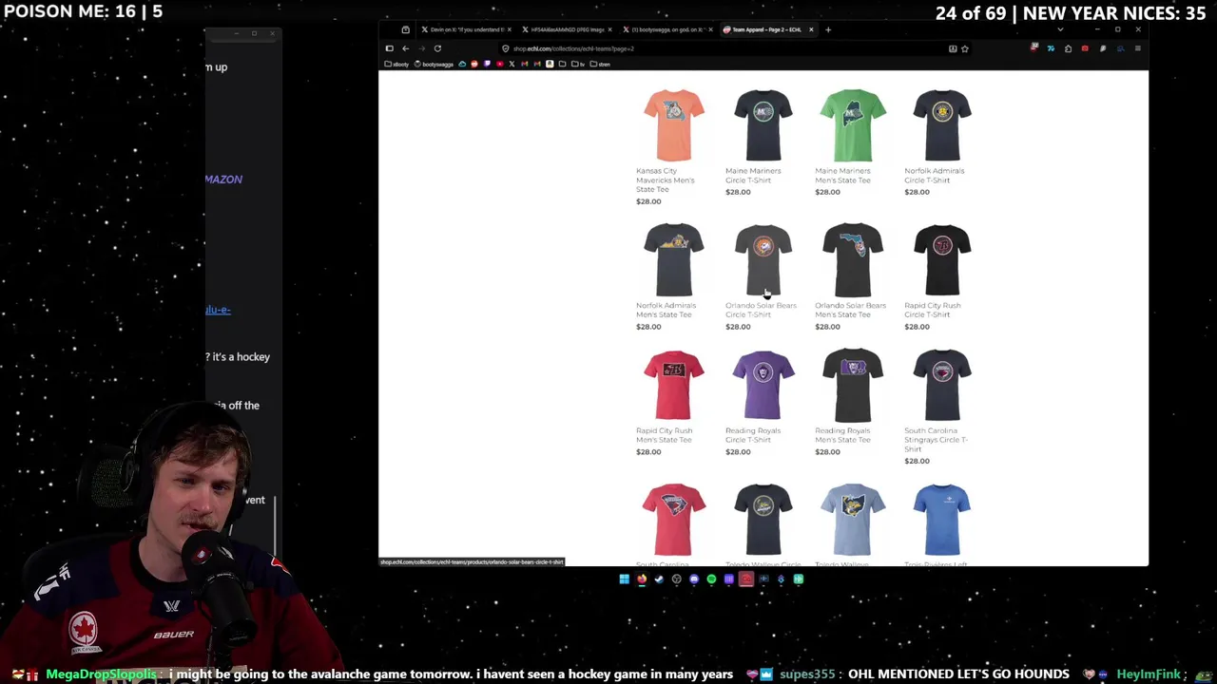Close the Devin on X tab

[509, 29]
